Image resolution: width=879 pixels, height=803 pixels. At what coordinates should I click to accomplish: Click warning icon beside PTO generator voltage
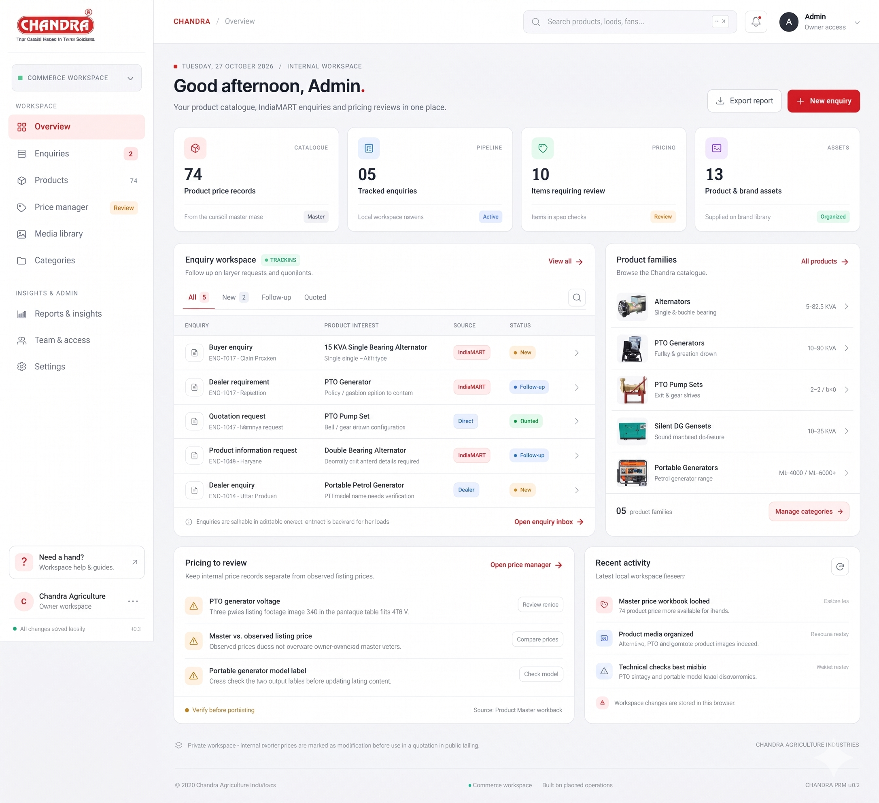(x=193, y=606)
